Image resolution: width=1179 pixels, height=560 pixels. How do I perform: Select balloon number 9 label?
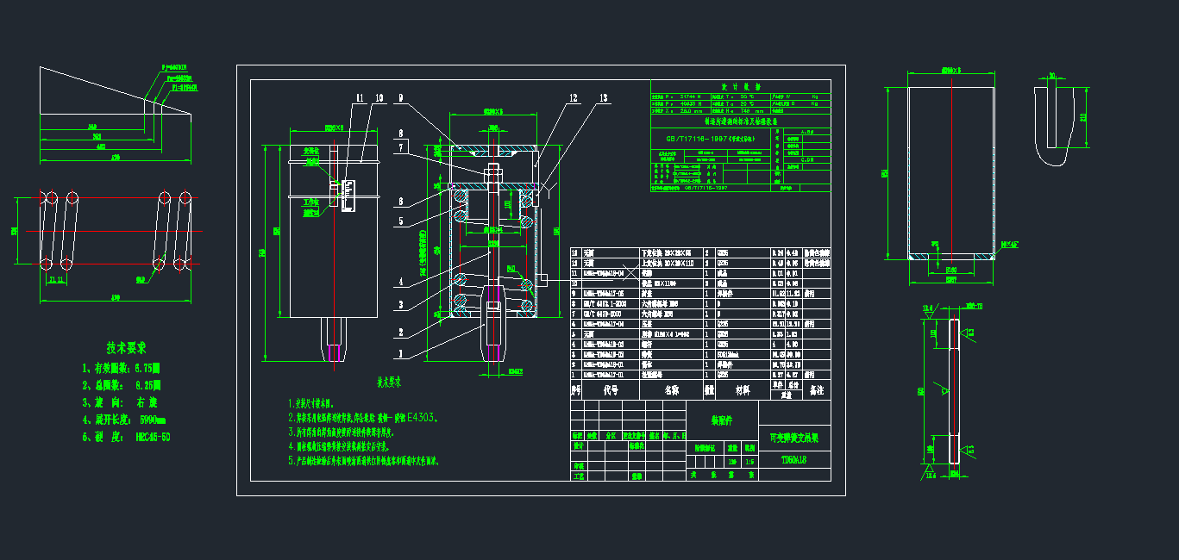pos(401,99)
